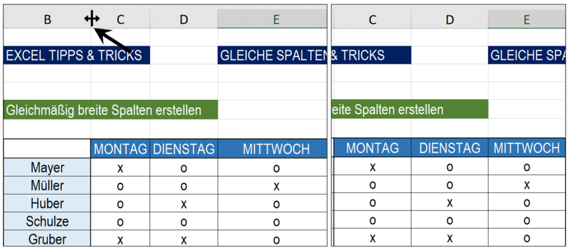Select the DIENSTAG header cell in left table
This screenshot has width=569, height=251.
pos(184,148)
